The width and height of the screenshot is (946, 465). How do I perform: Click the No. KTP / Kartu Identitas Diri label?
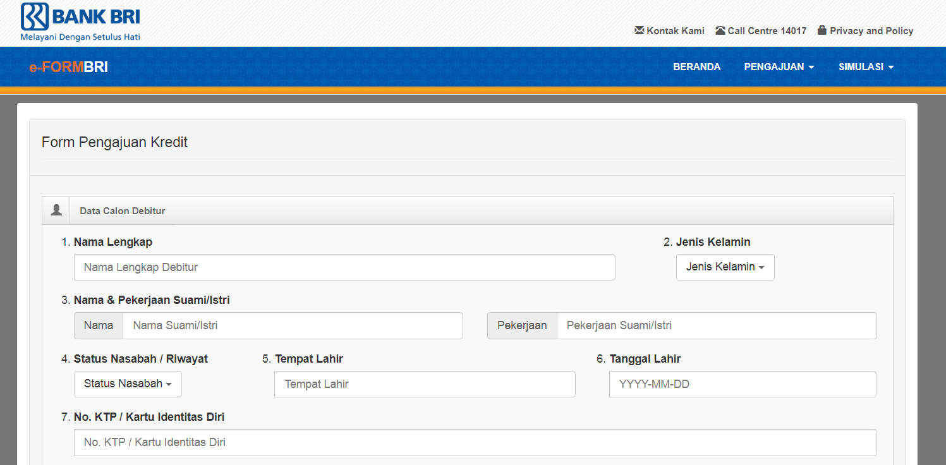(149, 417)
